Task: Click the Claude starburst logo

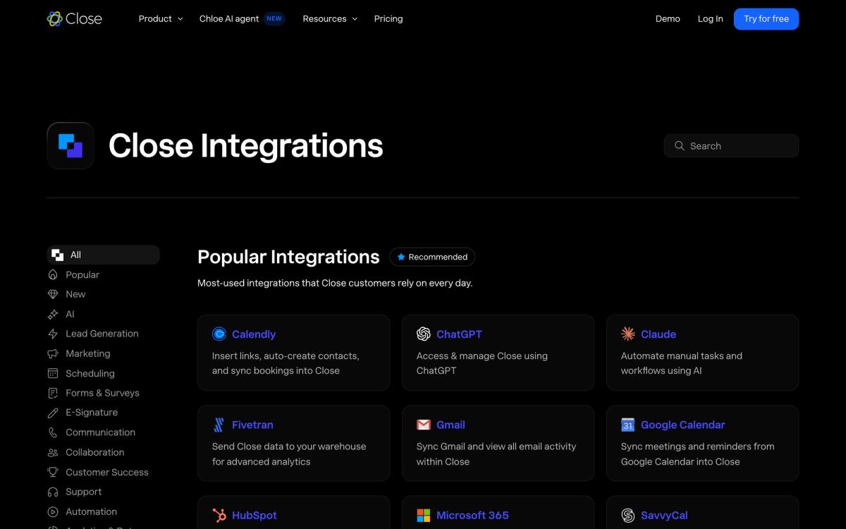Action: pyautogui.click(x=628, y=334)
